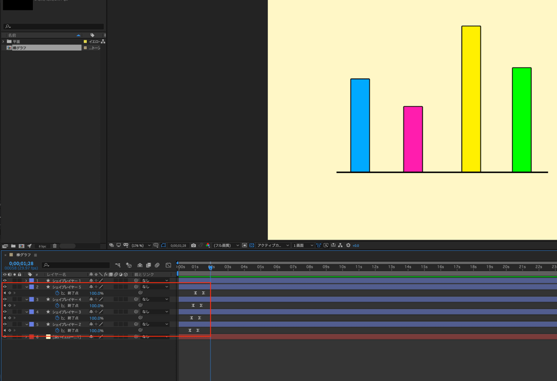The width and height of the screenshot is (557, 381).
Task: Click the trash icon in Project panel
Action: (55, 246)
